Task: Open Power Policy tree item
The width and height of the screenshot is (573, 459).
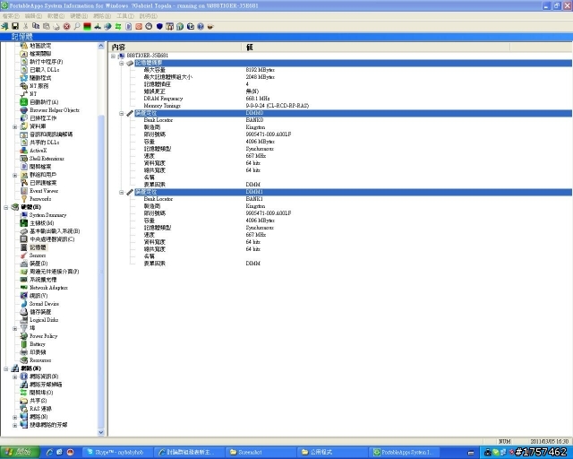Action: (44, 336)
